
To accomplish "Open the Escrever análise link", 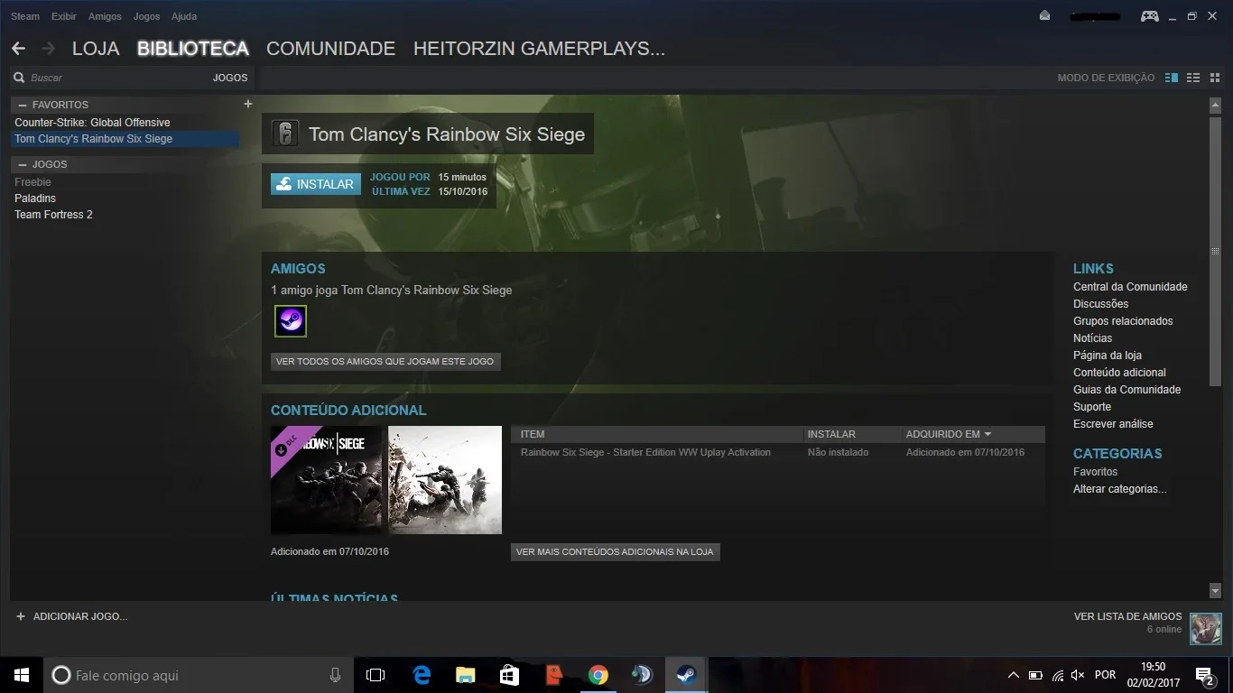I will coord(1113,424).
